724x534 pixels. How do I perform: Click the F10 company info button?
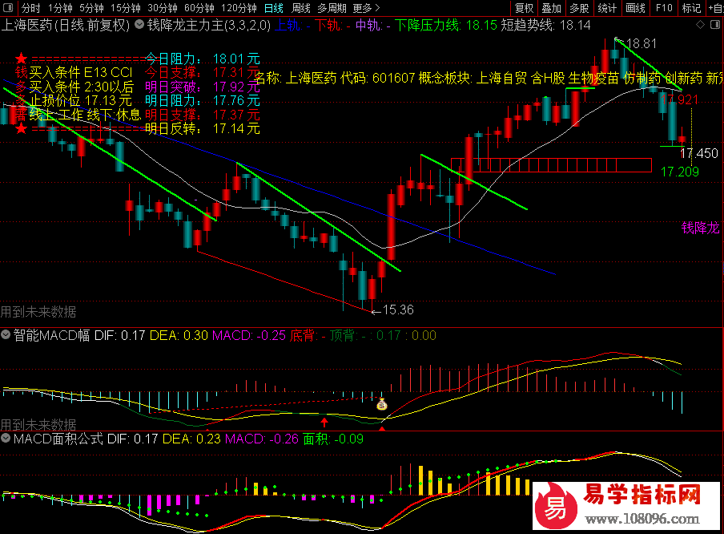pos(664,8)
